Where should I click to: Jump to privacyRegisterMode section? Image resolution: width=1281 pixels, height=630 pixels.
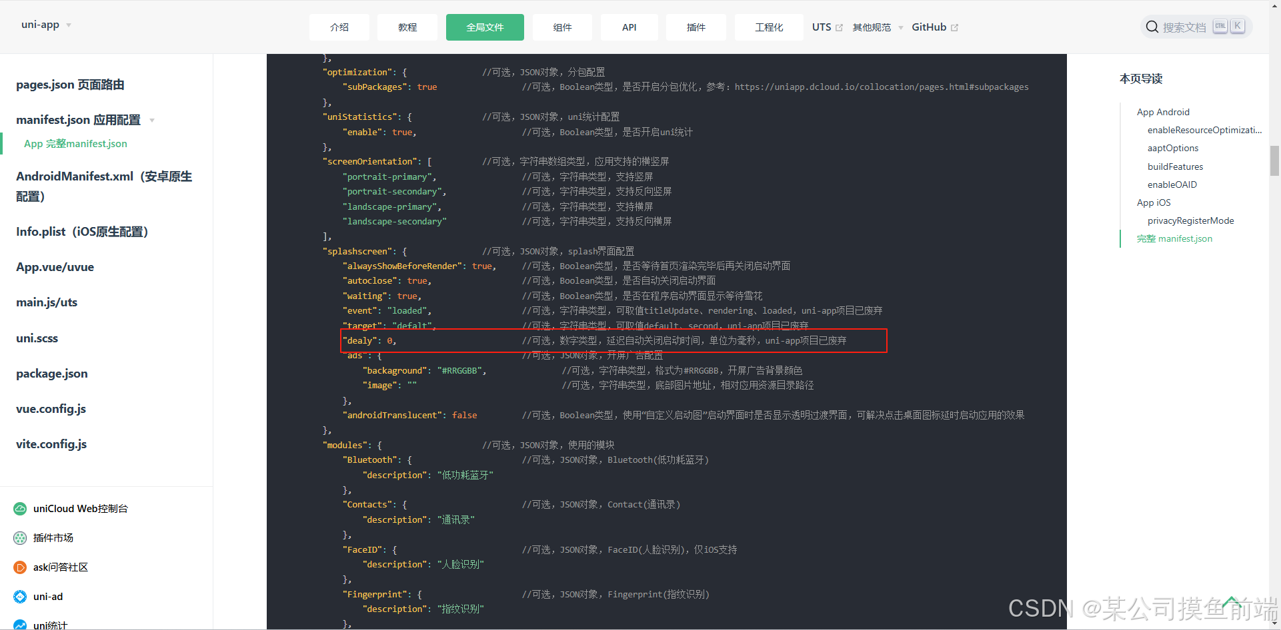pyautogui.click(x=1190, y=220)
